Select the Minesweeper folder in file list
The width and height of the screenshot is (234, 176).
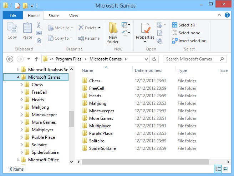coord(102,111)
